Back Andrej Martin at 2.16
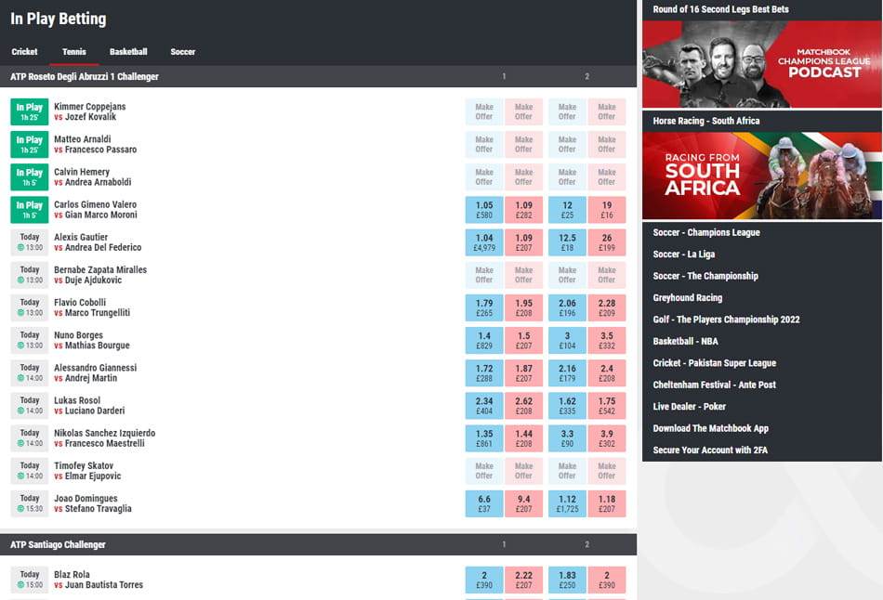883x600 pixels. pos(567,372)
